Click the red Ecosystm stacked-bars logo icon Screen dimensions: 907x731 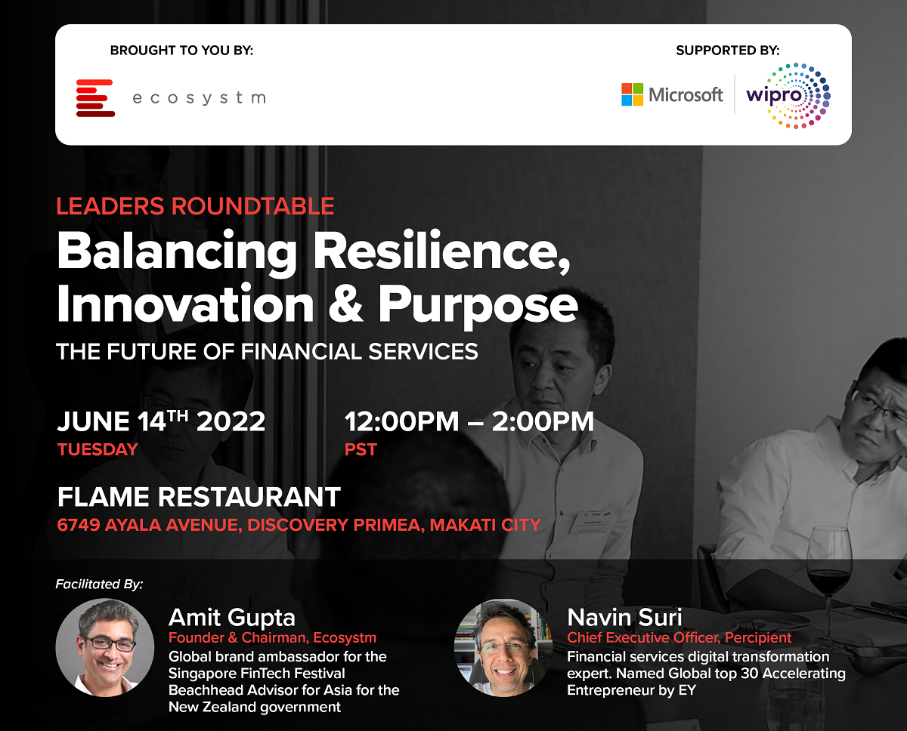tap(95, 98)
